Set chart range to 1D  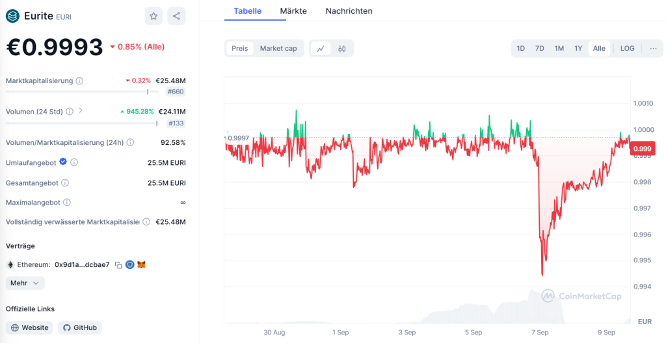pyautogui.click(x=521, y=48)
